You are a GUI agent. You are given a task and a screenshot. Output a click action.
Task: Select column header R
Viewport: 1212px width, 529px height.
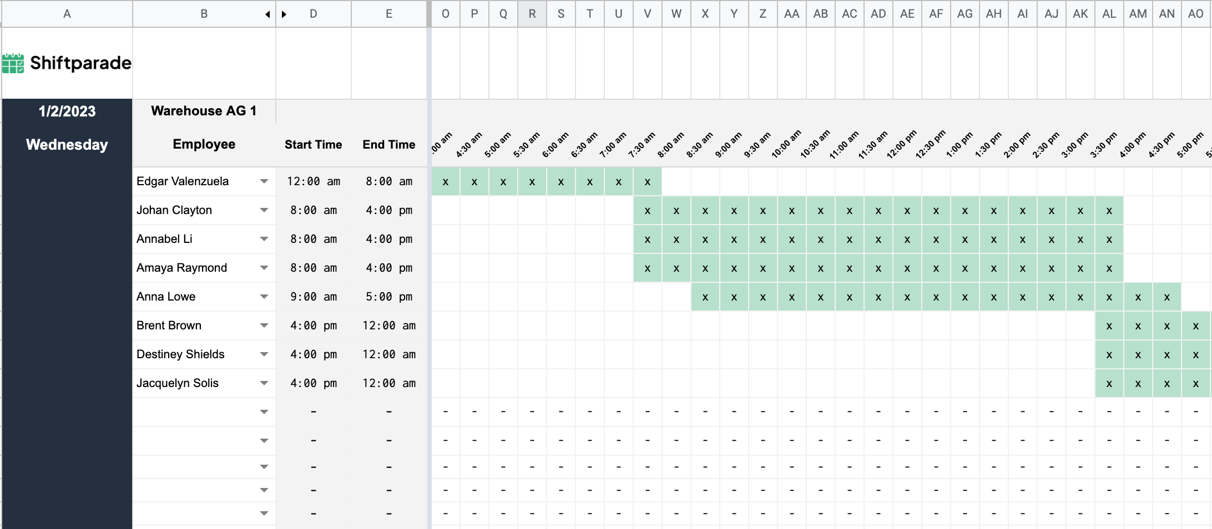tap(532, 14)
